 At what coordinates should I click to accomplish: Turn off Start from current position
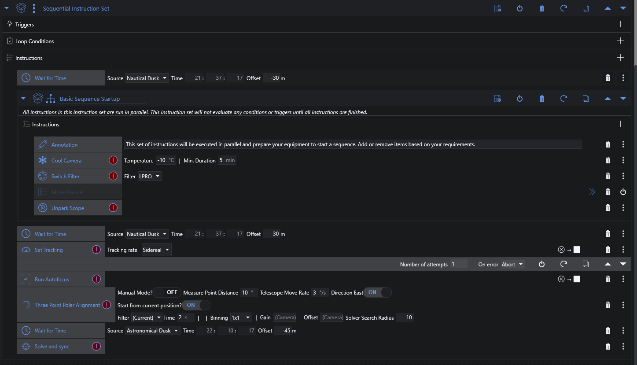(196, 305)
